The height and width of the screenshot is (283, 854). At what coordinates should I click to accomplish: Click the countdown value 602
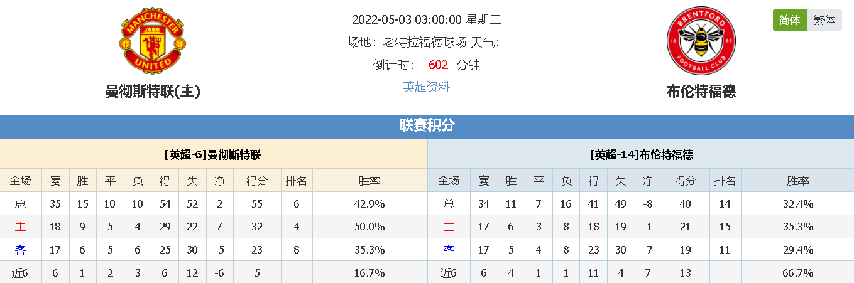point(438,65)
